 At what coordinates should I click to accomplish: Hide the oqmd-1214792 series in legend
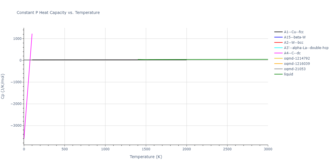tap(297, 58)
